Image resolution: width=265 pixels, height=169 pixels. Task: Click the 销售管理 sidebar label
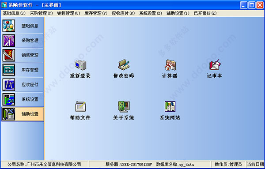click(30, 55)
